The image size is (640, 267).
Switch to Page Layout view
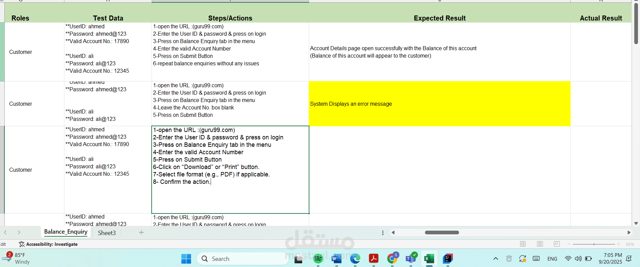(x=540, y=244)
